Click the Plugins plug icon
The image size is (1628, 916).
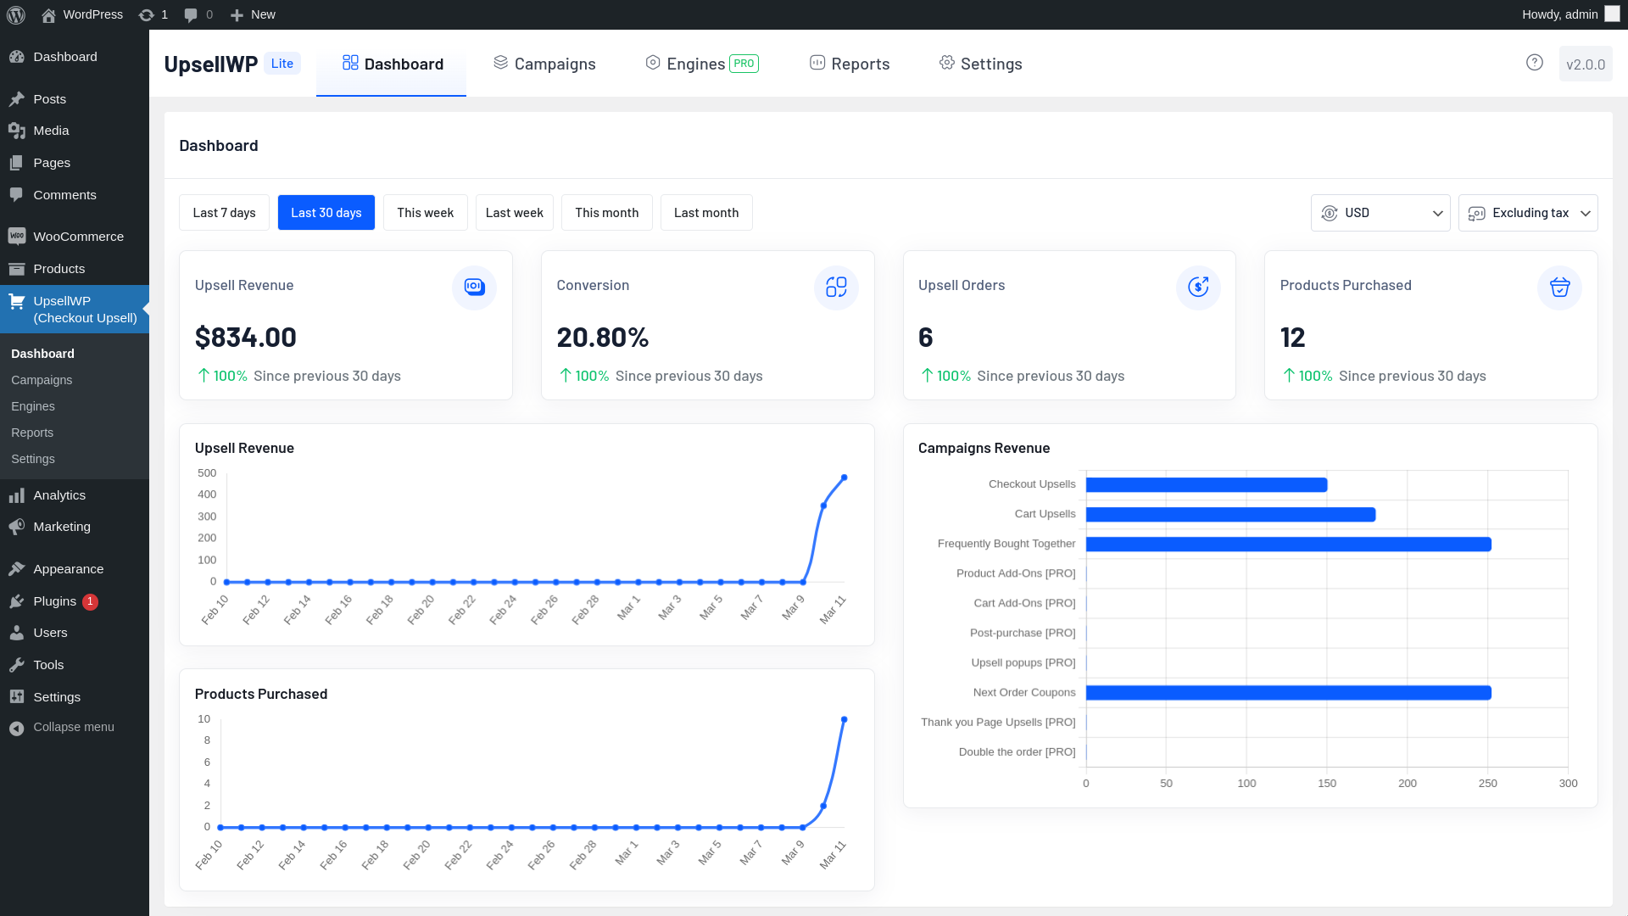coord(17,601)
